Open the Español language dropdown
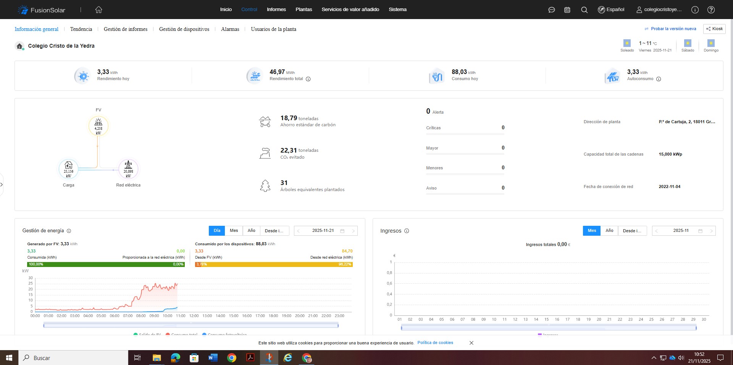 coord(611,10)
